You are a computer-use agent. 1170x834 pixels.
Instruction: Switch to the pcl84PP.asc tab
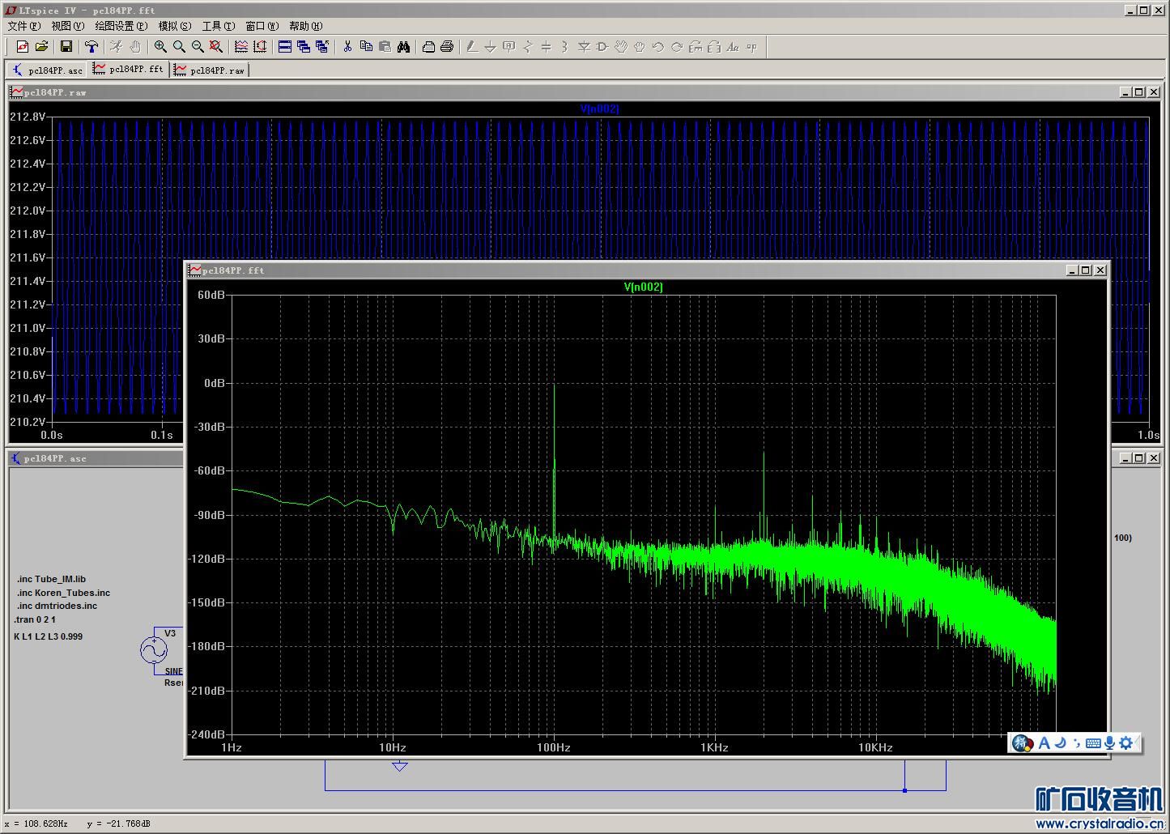(47, 70)
